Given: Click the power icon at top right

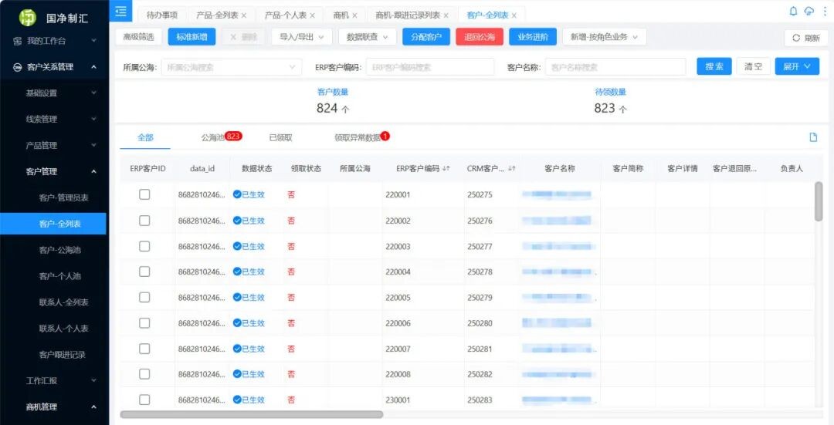Looking at the screenshot, I should click(x=823, y=12).
